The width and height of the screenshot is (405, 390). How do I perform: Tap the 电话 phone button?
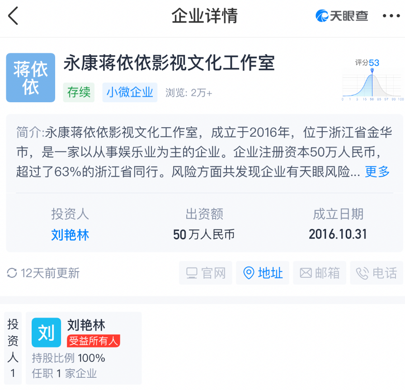pos(377,273)
